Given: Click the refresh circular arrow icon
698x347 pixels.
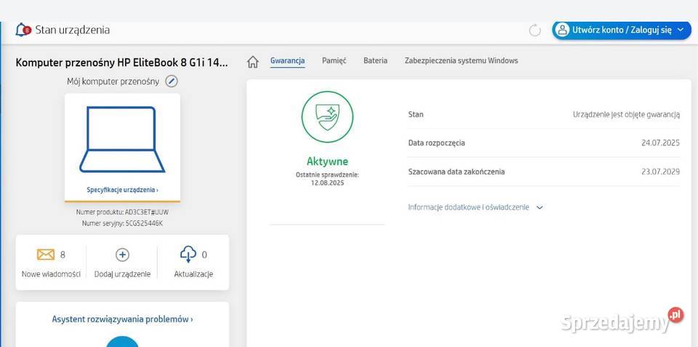Looking at the screenshot, I should [x=534, y=31].
